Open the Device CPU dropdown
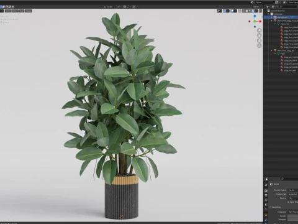This screenshot has width=298, height=224. (x=293, y=198)
